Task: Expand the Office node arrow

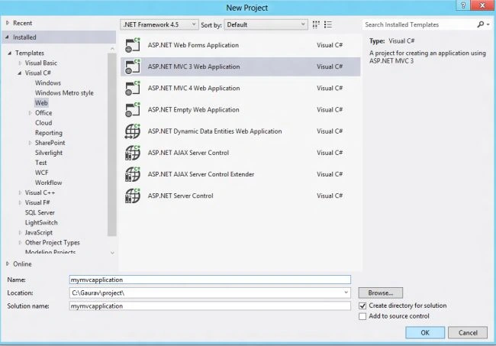Action: point(30,113)
